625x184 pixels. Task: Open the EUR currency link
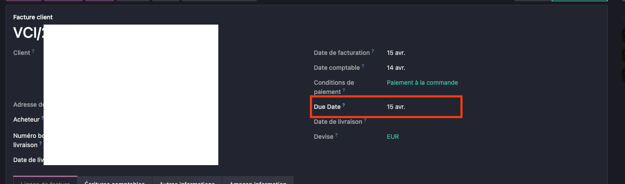point(393,137)
